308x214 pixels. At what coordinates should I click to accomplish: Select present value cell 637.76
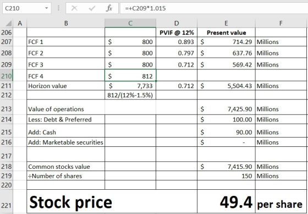(x=226, y=53)
